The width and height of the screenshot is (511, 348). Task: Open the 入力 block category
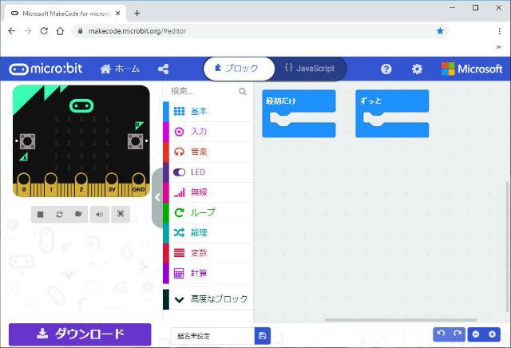click(x=208, y=132)
